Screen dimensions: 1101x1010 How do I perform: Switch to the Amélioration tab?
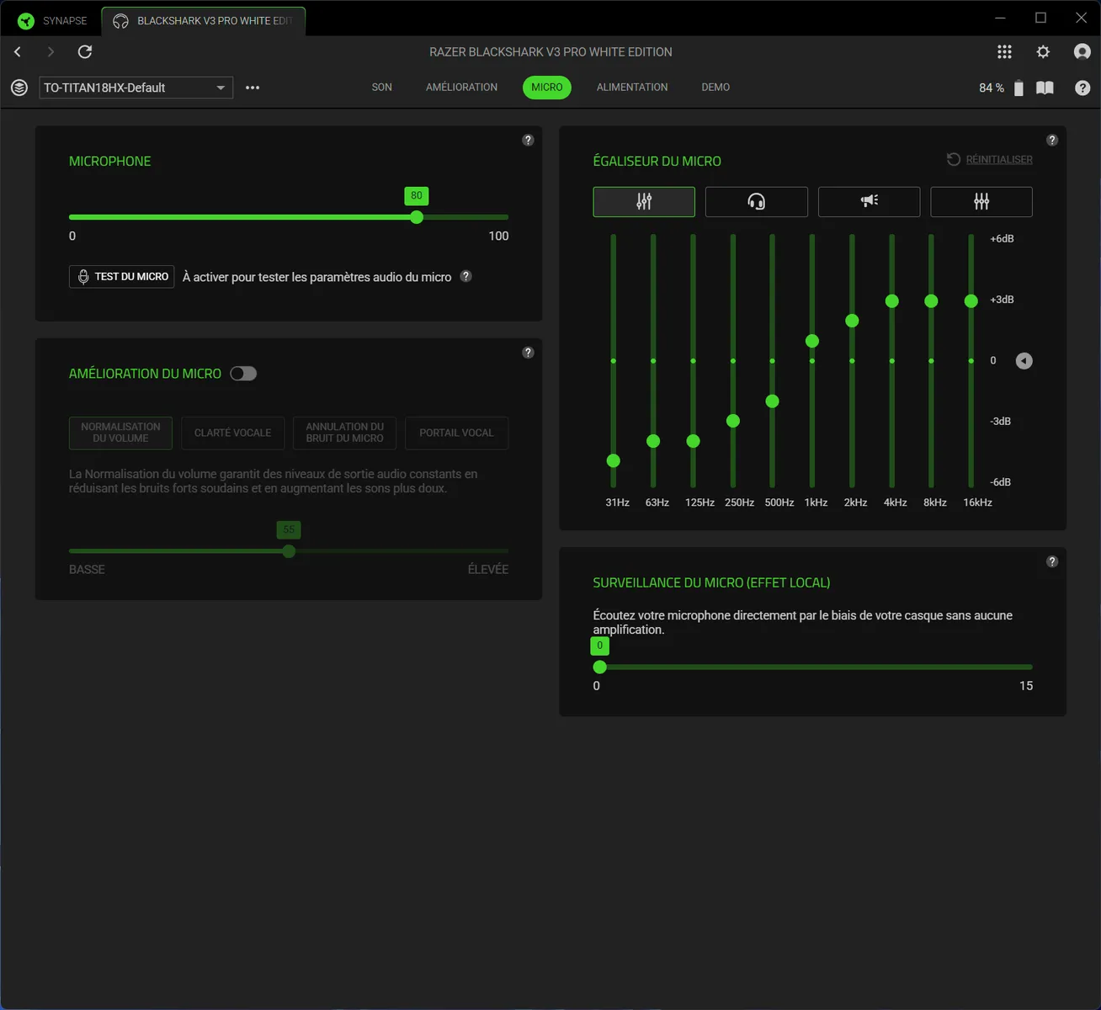coord(461,88)
